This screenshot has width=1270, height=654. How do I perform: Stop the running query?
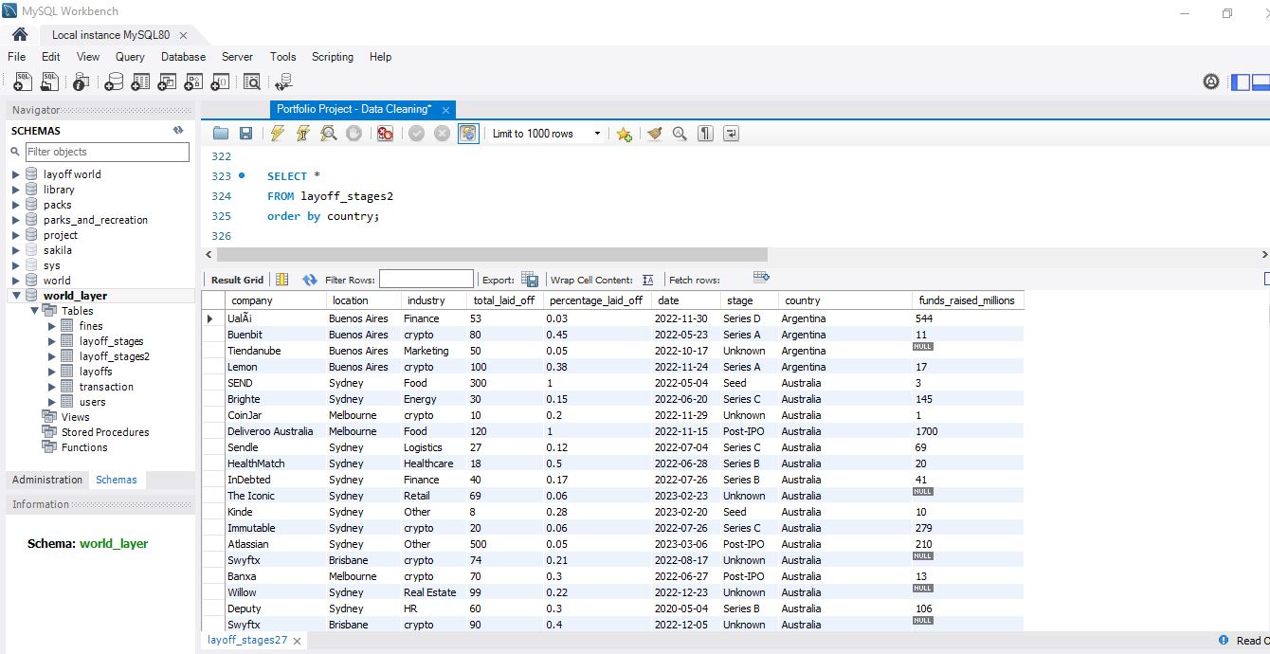click(x=354, y=134)
